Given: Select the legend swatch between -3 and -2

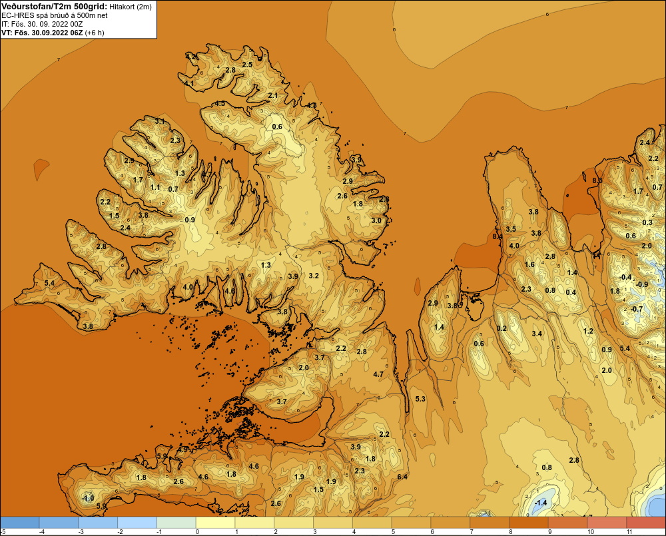Looking at the screenshot, I should pyautogui.click(x=98, y=523).
